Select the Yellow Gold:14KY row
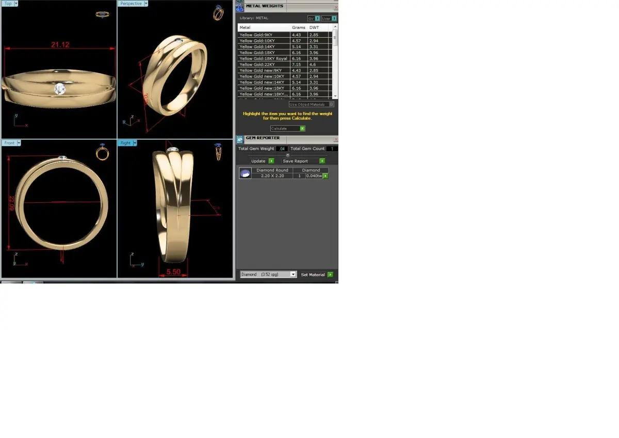The height and width of the screenshot is (438, 619). click(285, 46)
